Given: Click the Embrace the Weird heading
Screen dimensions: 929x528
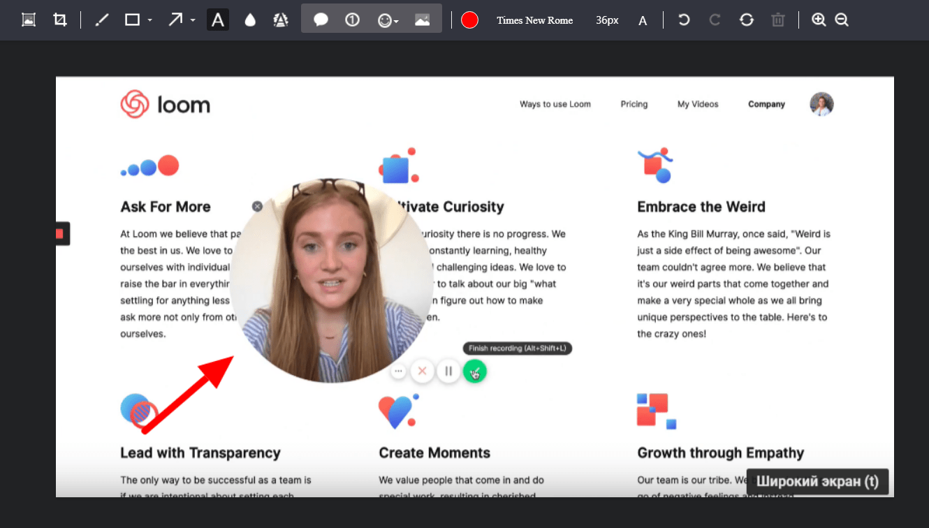Looking at the screenshot, I should (701, 207).
